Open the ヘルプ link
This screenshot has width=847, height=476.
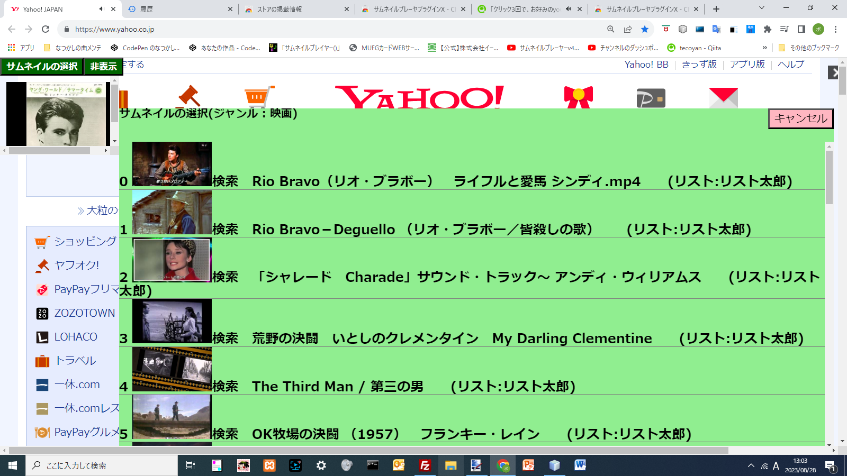[791, 65]
